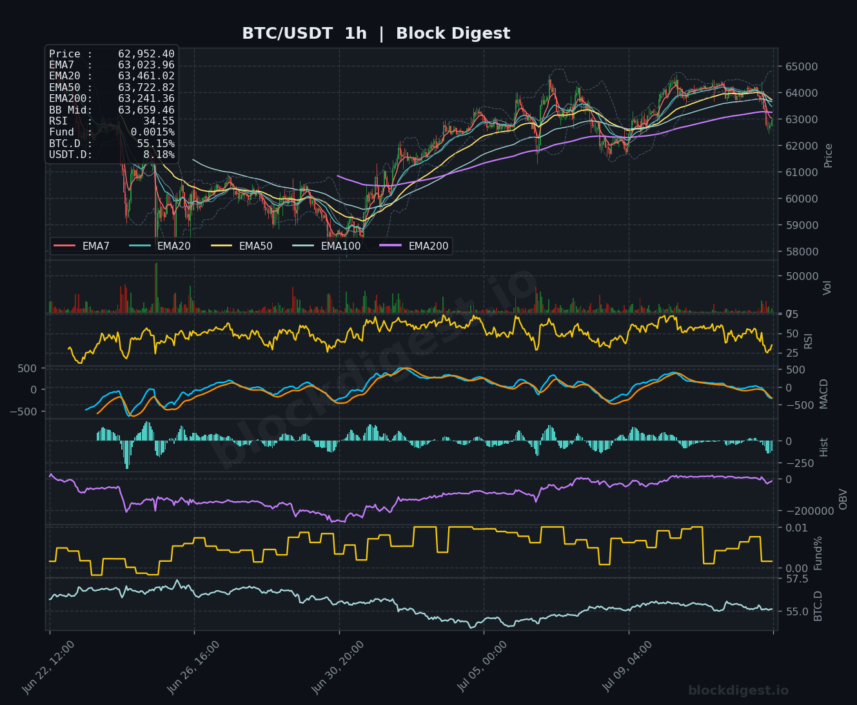Click the EMA50 63,722.82 value row
The height and width of the screenshot is (705, 857).
[112, 88]
